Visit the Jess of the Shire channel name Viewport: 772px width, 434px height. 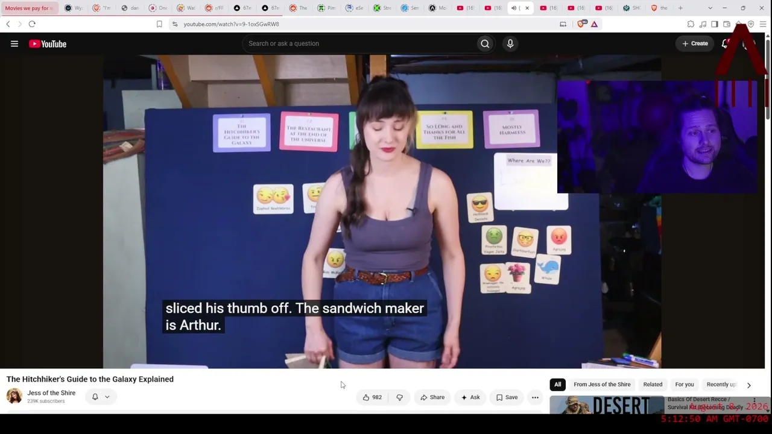51,393
